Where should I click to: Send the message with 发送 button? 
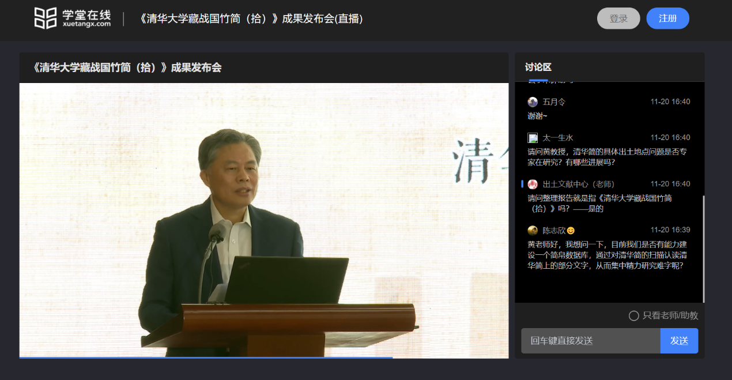[678, 341]
